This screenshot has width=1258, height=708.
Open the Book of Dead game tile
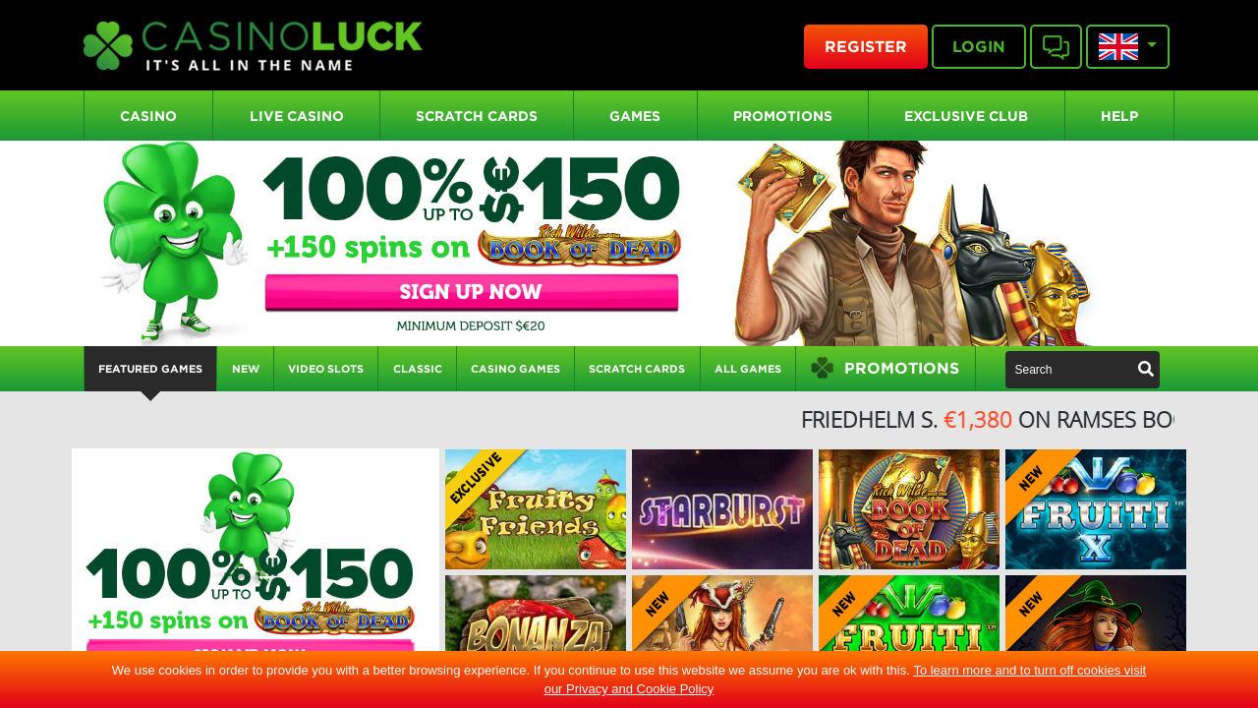tap(909, 509)
